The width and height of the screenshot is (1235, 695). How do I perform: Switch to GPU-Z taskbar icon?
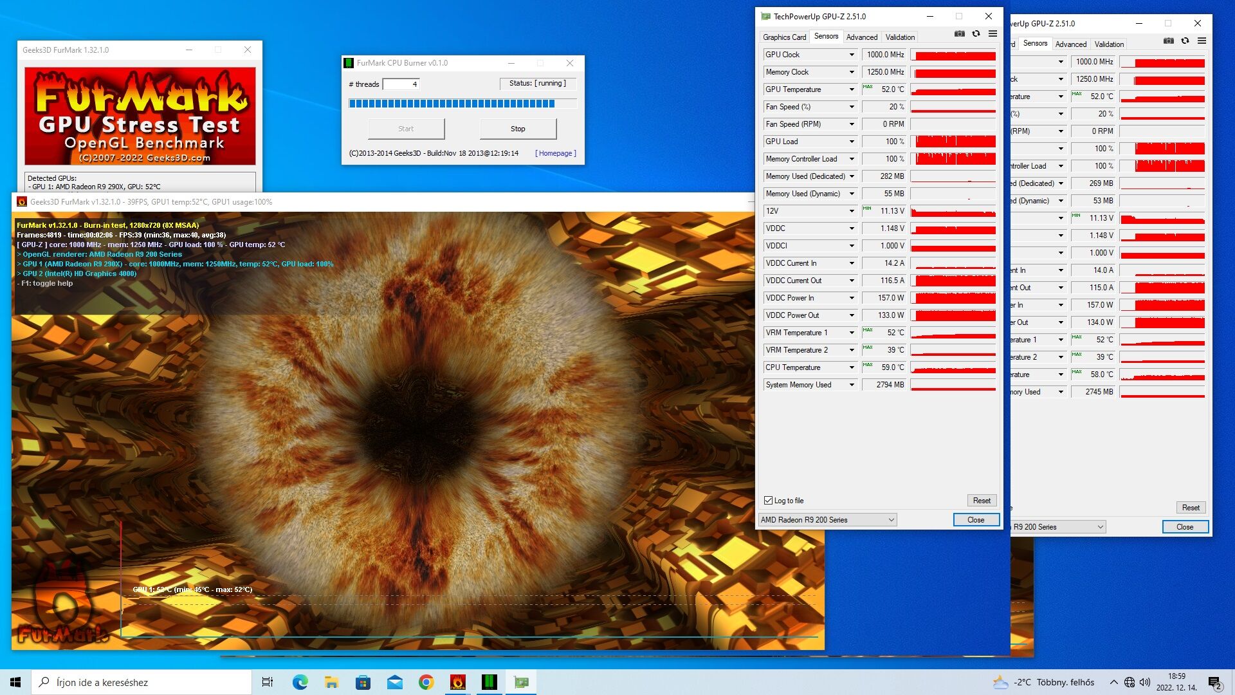pos(521,682)
